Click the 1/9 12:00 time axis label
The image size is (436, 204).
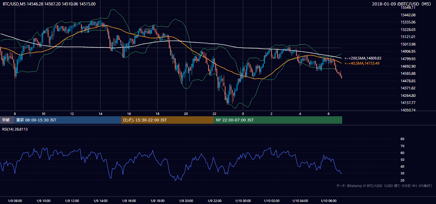pos(72,201)
